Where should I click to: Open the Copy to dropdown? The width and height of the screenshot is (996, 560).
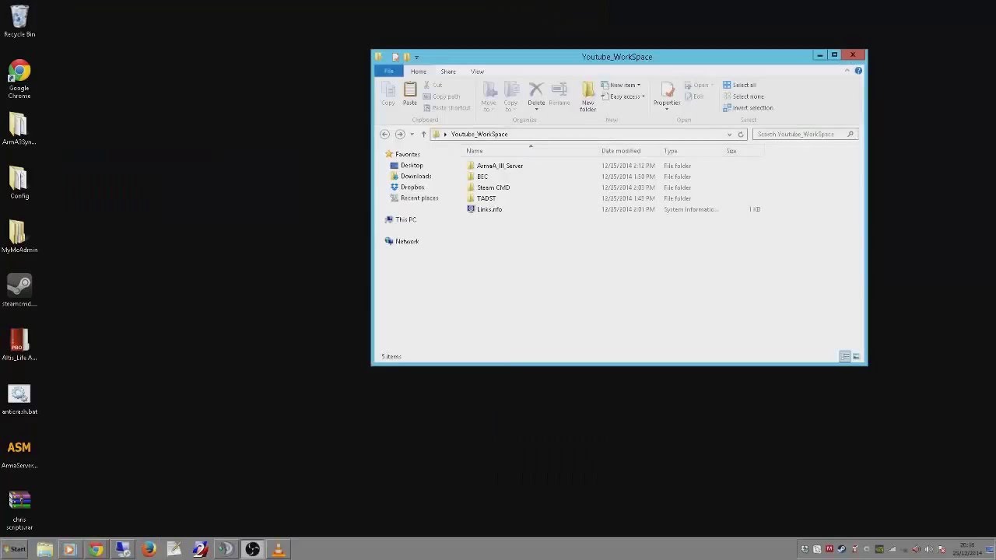click(x=510, y=96)
